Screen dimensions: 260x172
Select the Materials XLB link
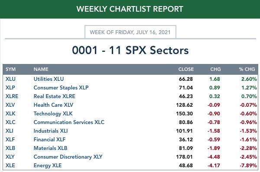tap(50, 148)
